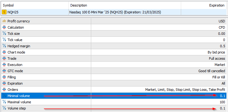
Task: Click the 0.5 hedged margin value
Action: (x=223, y=46)
